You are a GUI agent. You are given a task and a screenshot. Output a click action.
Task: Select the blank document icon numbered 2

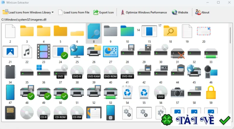pos(10,31)
